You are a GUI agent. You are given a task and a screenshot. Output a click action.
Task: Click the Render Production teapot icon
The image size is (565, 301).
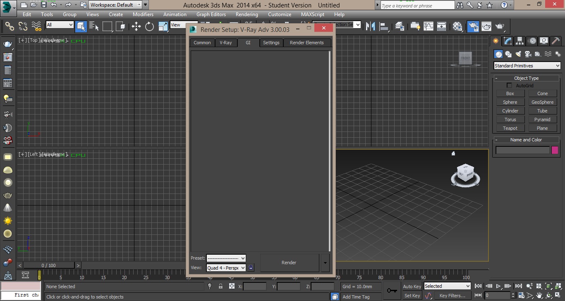[500, 26]
